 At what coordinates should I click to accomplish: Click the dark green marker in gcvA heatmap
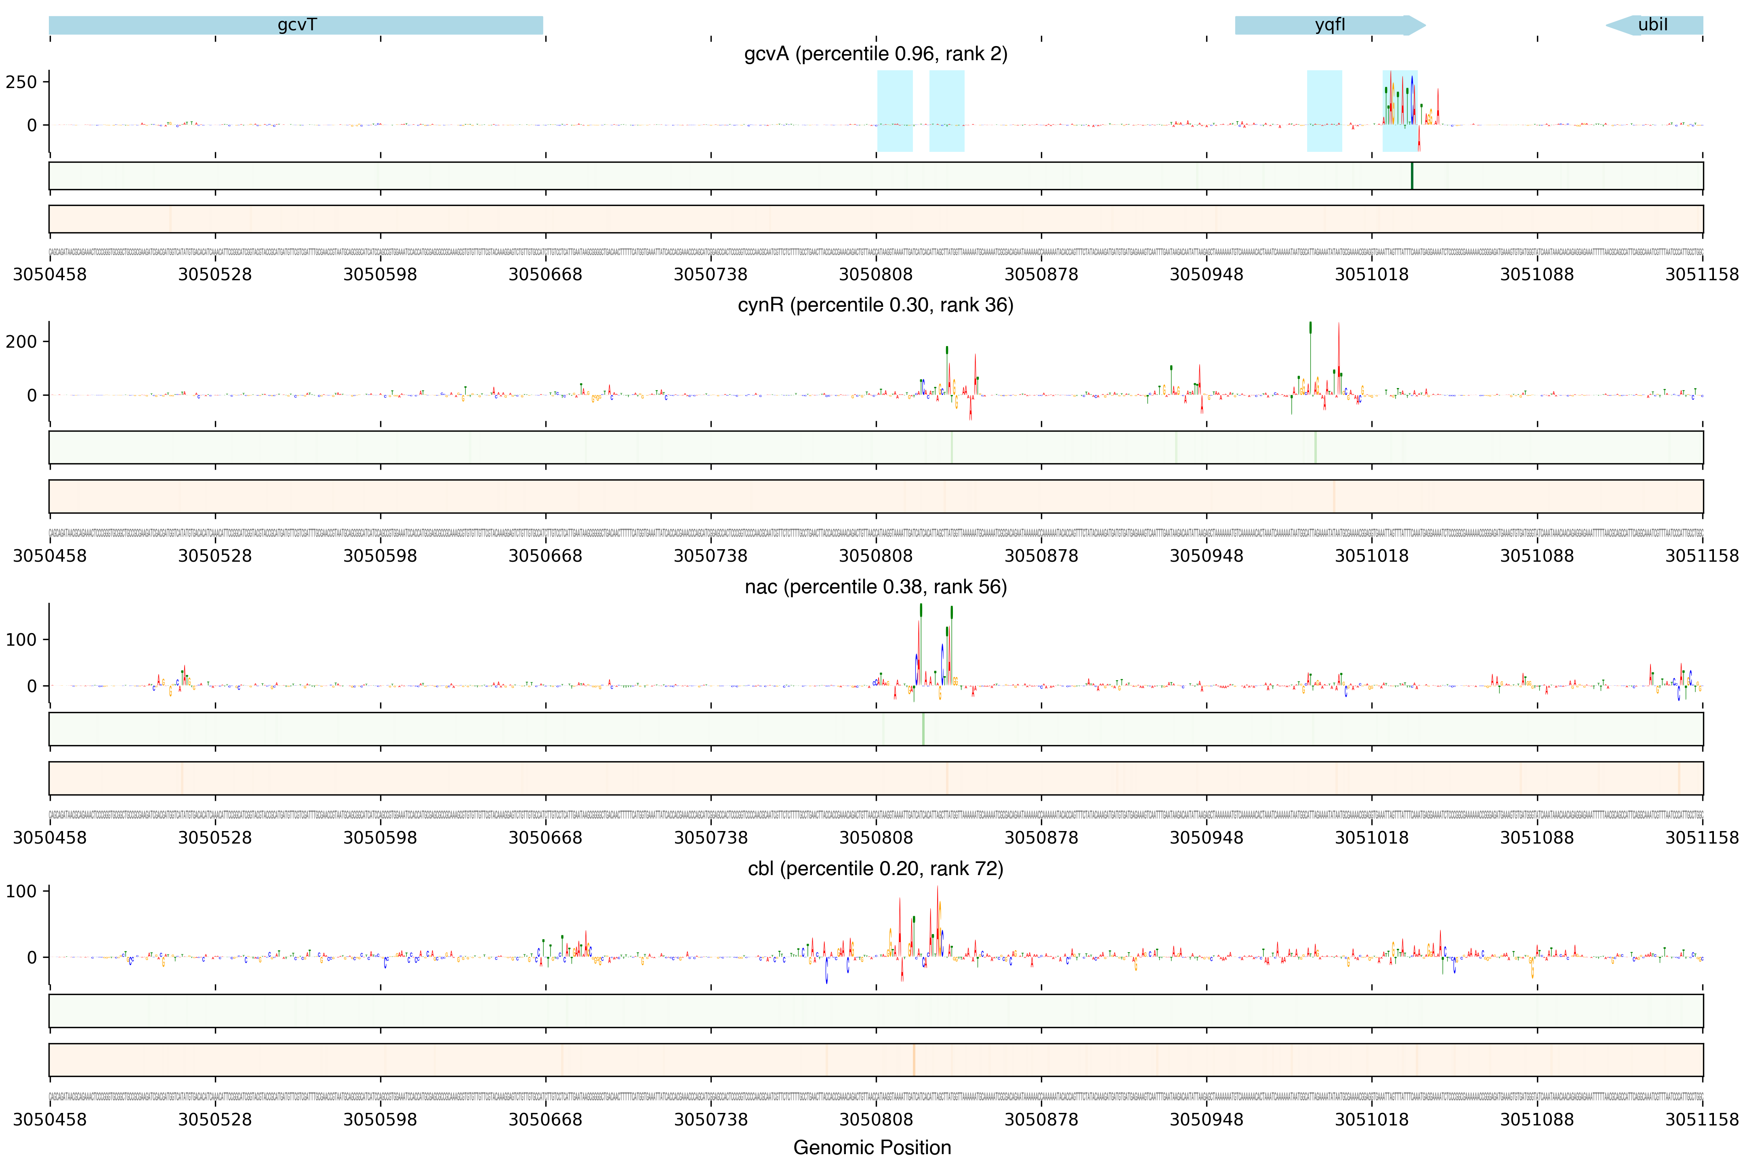(x=1412, y=176)
